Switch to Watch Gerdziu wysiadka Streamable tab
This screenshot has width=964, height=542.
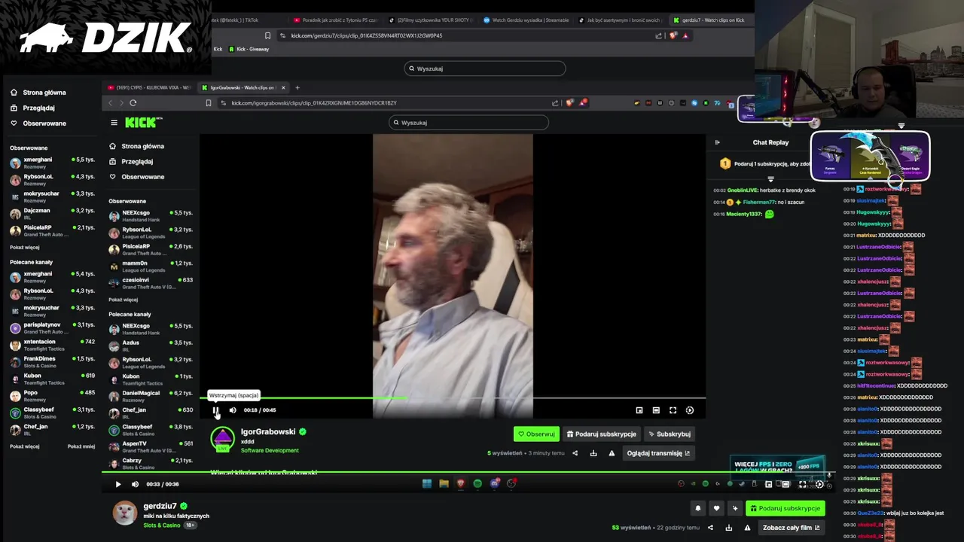click(525, 20)
